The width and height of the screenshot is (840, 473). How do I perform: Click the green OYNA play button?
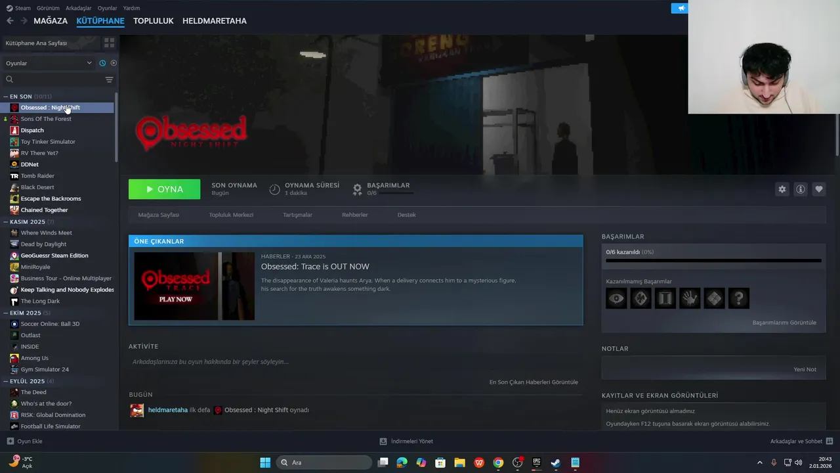[x=164, y=189]
